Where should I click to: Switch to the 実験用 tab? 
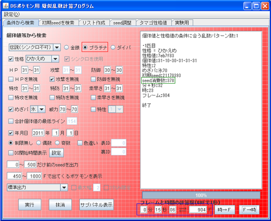click(182, 23)
